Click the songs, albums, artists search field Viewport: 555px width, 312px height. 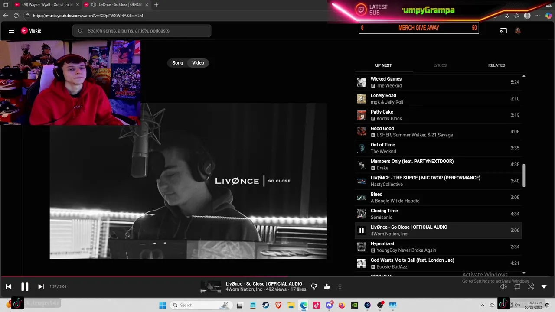142,31
